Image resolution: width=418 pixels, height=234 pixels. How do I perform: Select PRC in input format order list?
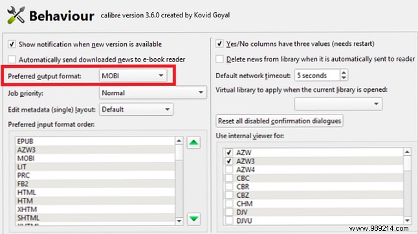pos(95,175)
